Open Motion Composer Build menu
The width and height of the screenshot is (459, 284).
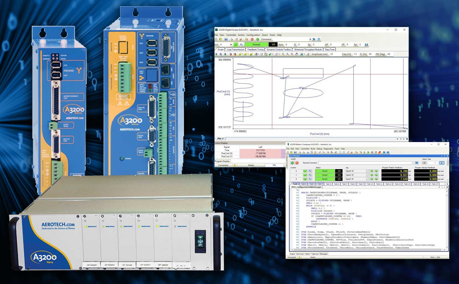313,149
